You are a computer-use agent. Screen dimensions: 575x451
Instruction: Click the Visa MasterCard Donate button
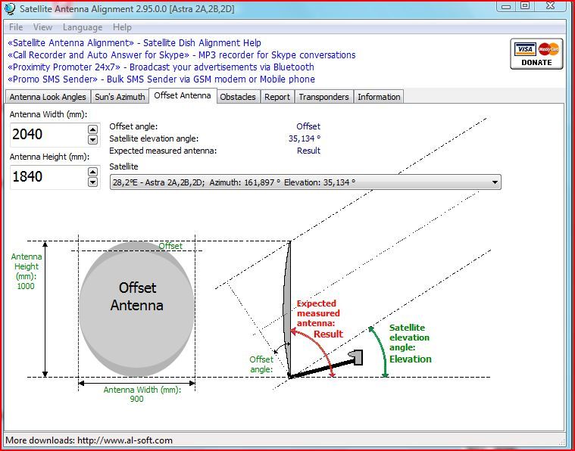click(536, 54)
